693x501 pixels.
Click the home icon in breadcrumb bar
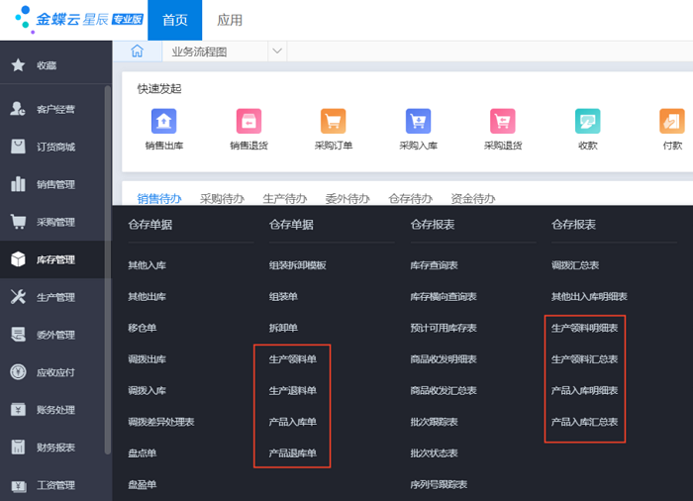(138, 51)
